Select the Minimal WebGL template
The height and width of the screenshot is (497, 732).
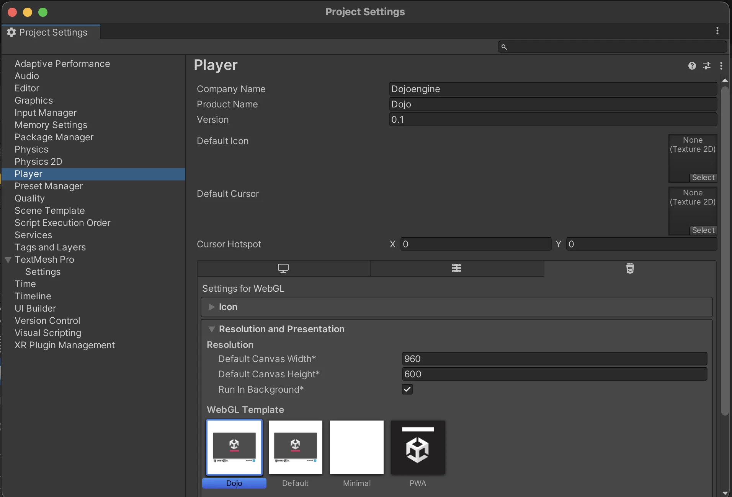click(356, 447)
